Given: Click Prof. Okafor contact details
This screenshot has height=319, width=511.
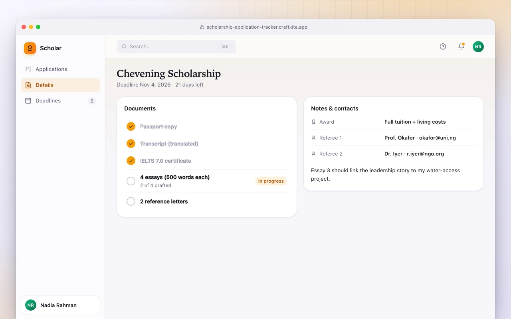Looking at the screenshot, I should [420, 138].
